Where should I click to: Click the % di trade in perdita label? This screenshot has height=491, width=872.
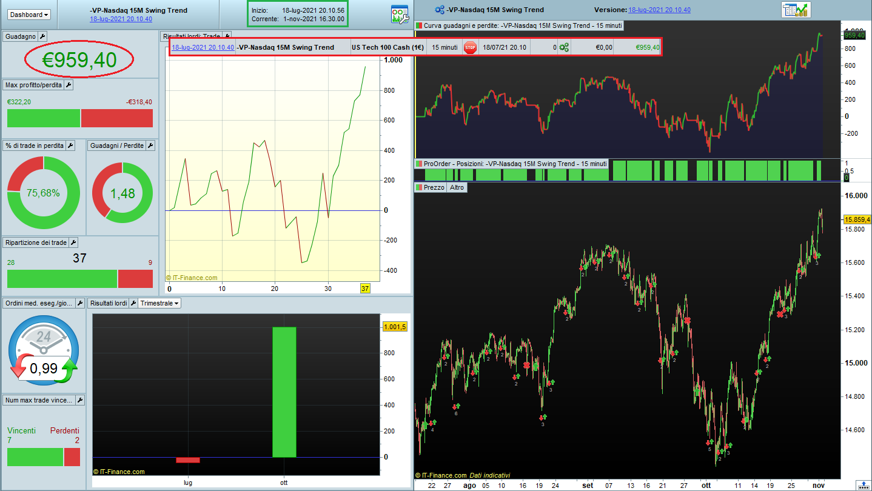pos(35,145)
